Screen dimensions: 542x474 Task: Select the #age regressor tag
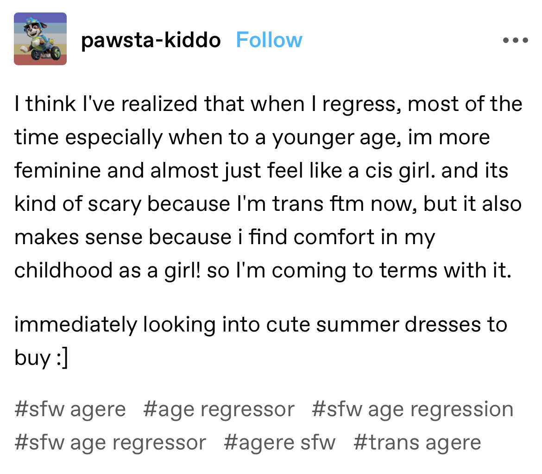coord(219,409)
